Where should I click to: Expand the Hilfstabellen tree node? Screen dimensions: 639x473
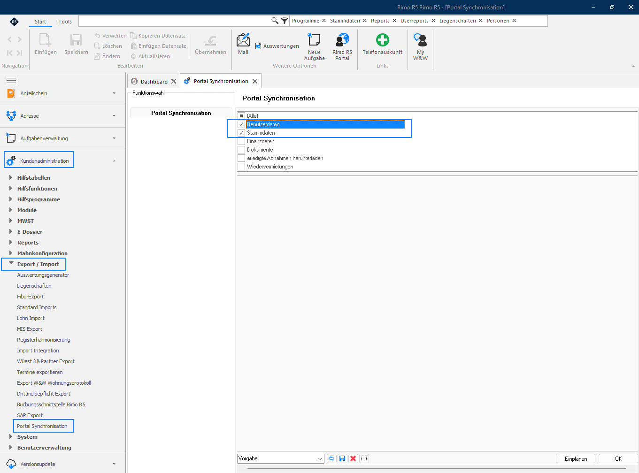tap(10, 177)
